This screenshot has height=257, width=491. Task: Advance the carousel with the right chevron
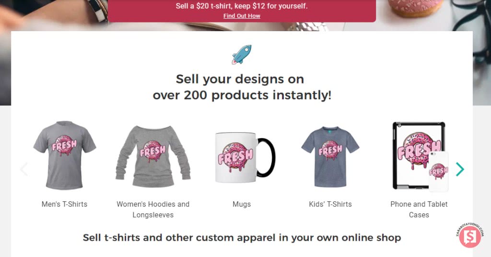[460, 169]
